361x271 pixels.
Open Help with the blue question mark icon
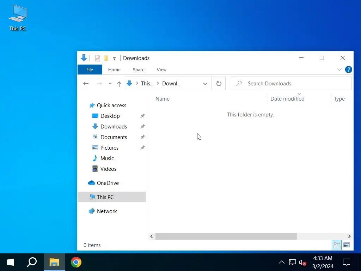tap(349, 70)
